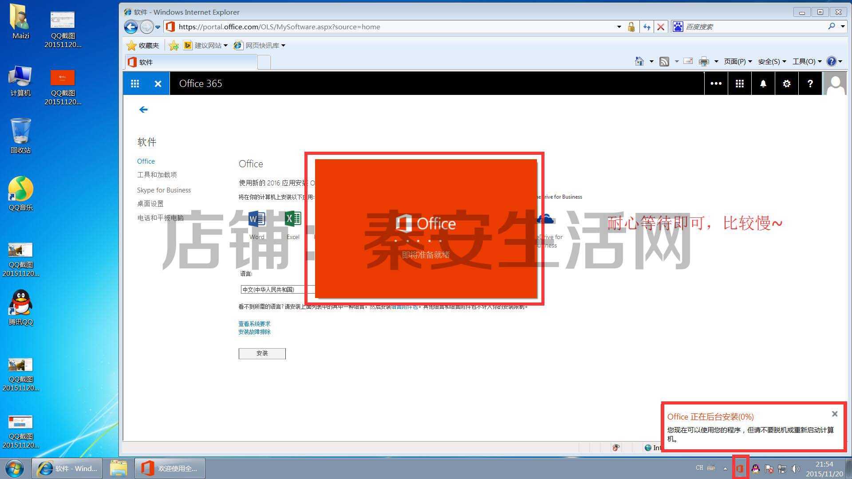The height and width of the screenshot is (479, 852).
Task: Click the IE forward navigation button
Action: coord(146,27)
